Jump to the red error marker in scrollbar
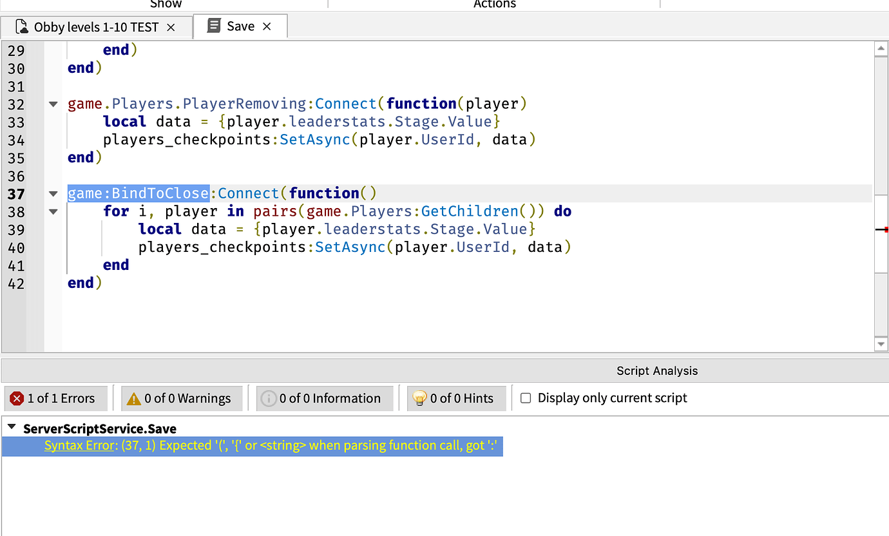The image size is (889, 536). [886, 229]
